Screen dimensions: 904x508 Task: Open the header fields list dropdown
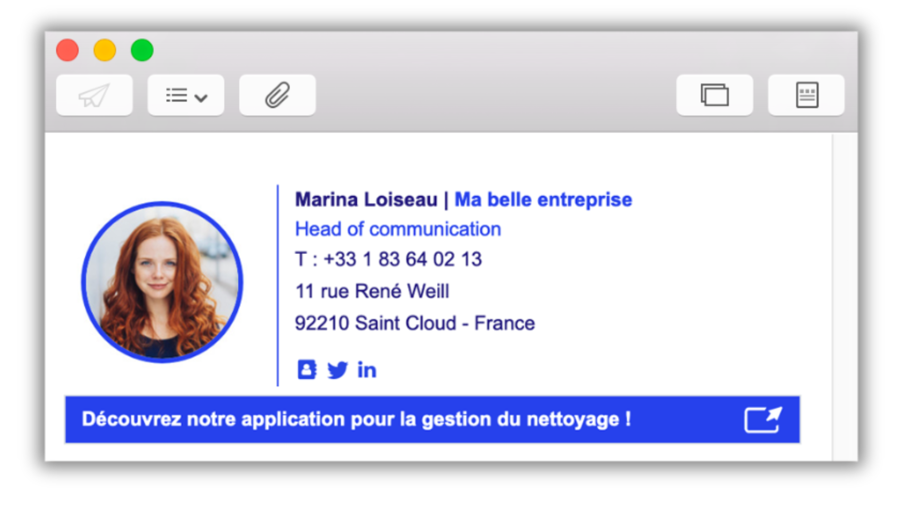tap(186, 95)
